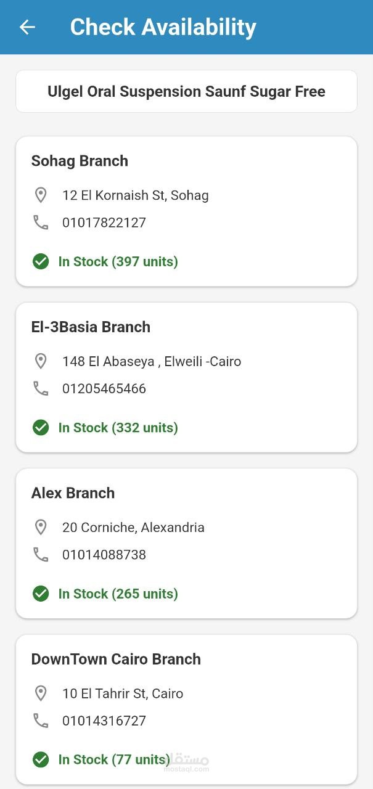
Task: Open the DownTown Cairo Branch heading
Action: click(116, 659)
